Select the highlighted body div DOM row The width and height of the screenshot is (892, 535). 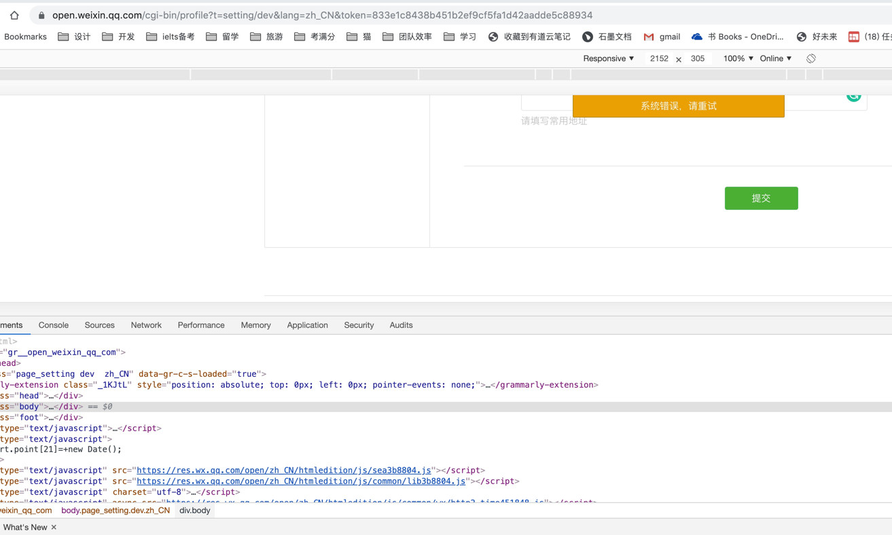[446, 407]
